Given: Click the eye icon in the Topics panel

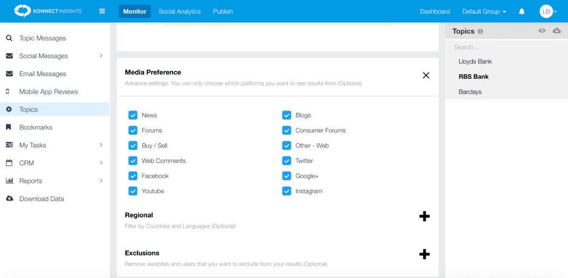Looking at the screenshot, I should (542, 31).
